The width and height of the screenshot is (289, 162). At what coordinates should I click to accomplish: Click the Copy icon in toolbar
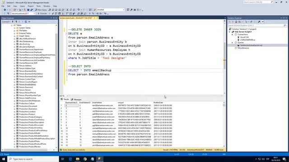point(70,10)
